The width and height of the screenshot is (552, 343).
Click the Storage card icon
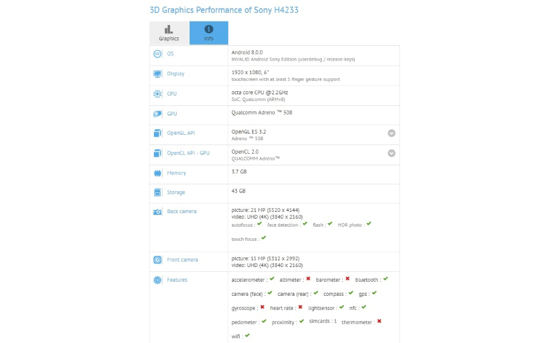[158, 192]
